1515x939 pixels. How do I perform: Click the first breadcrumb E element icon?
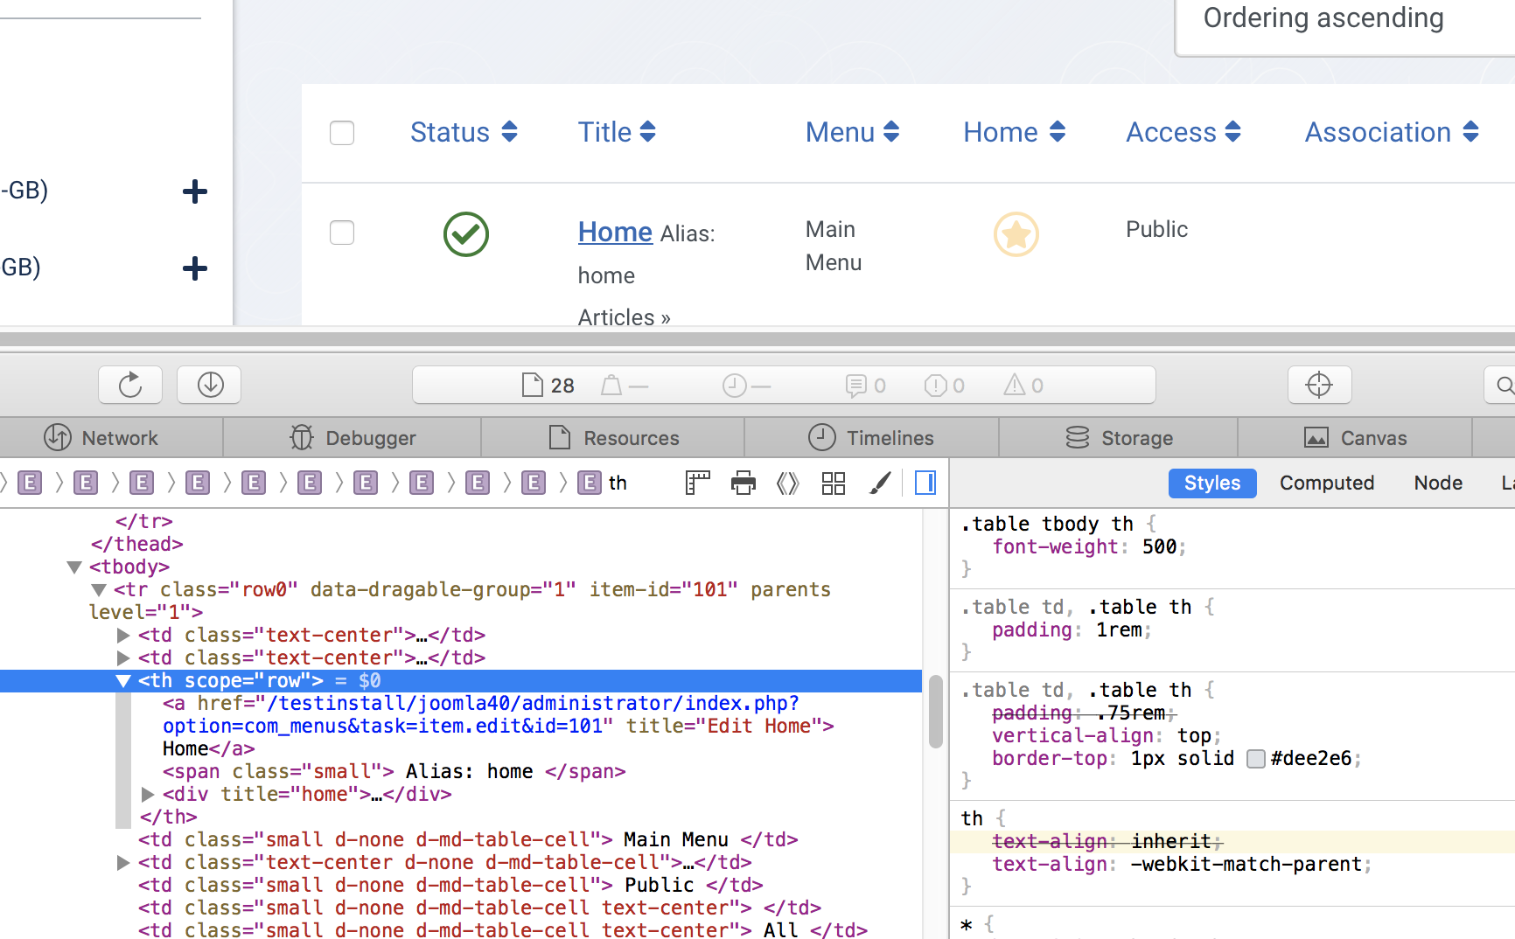pyautogui.click(x=30, y=483)
